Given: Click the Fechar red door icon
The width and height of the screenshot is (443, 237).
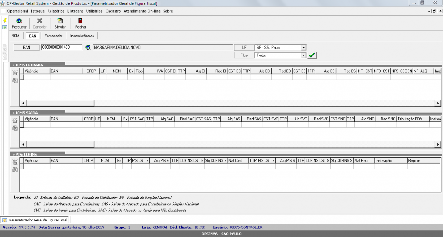Looking at the screenshot, I should [80, 21].
